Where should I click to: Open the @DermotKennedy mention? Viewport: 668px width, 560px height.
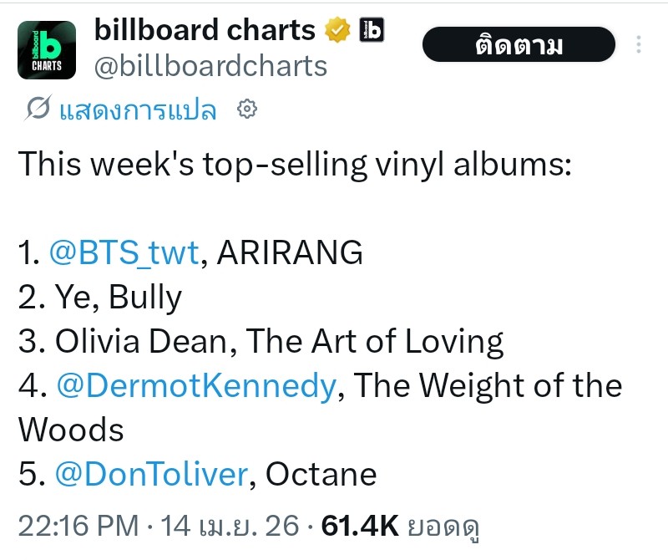(196, 385)
